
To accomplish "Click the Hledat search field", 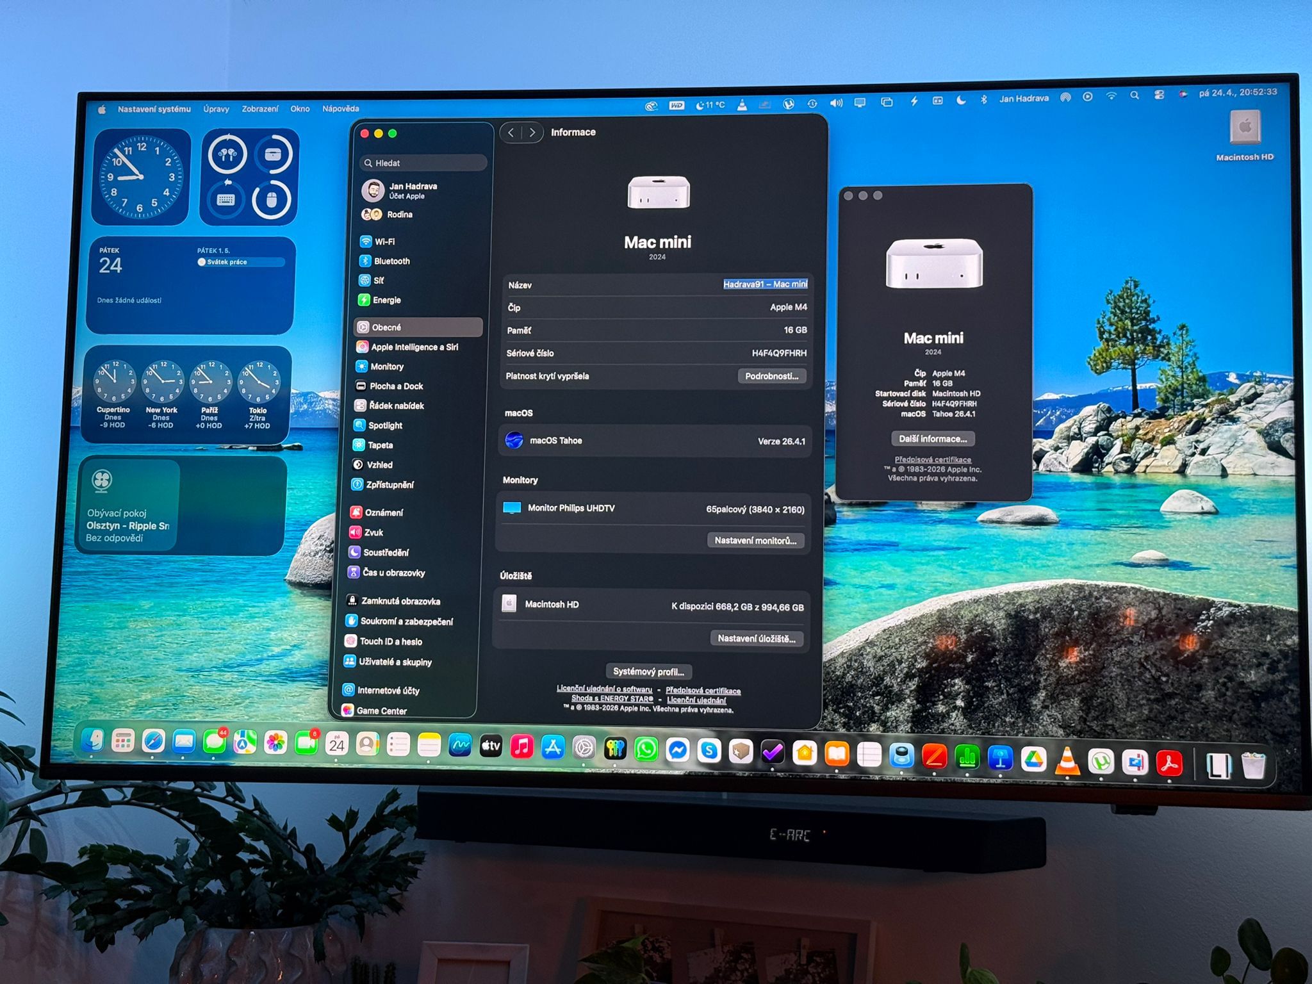I will tap(423, 163).
